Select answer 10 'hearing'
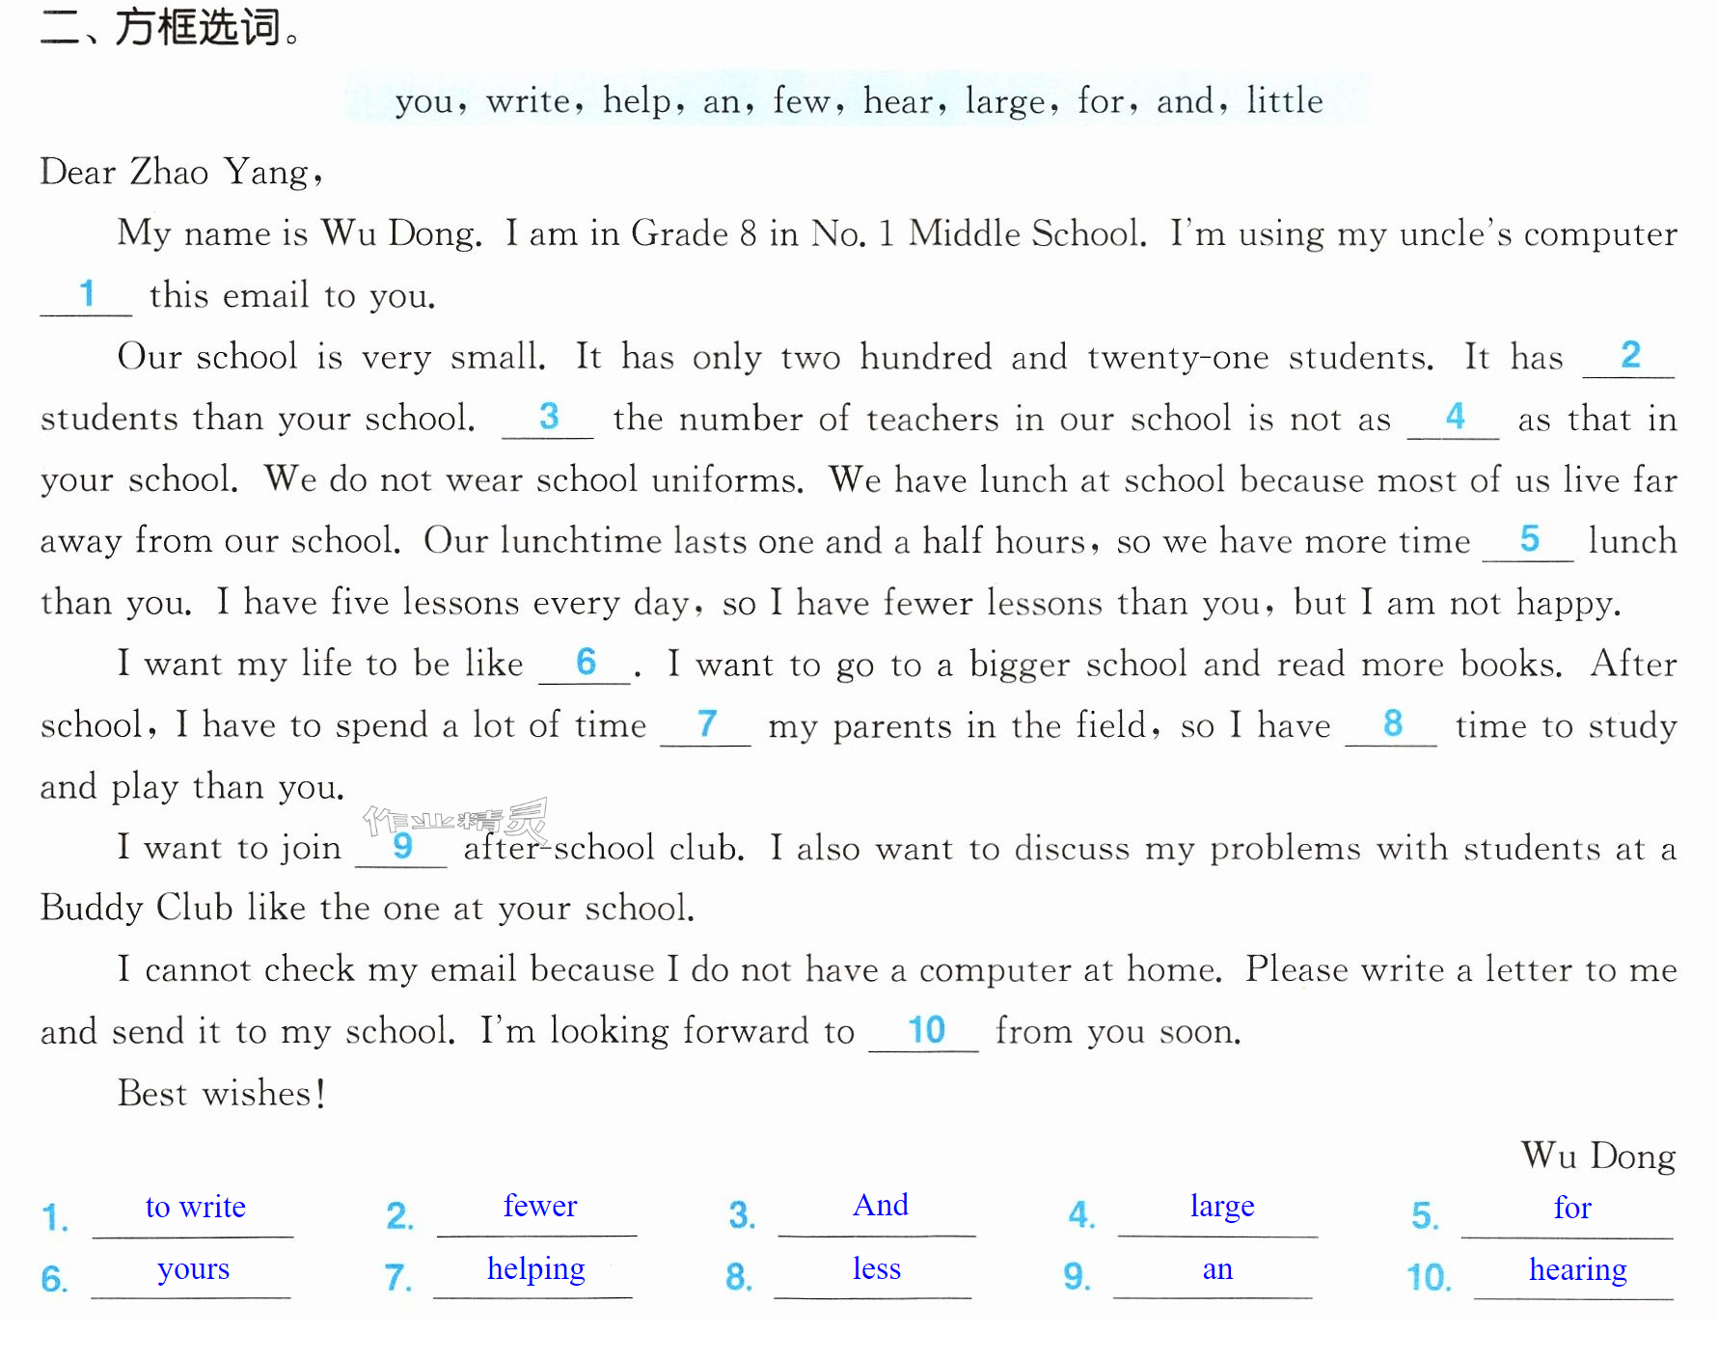 [1577, 1270]
